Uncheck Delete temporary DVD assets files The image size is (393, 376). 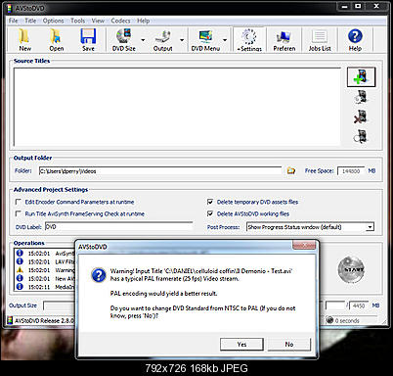210,202
